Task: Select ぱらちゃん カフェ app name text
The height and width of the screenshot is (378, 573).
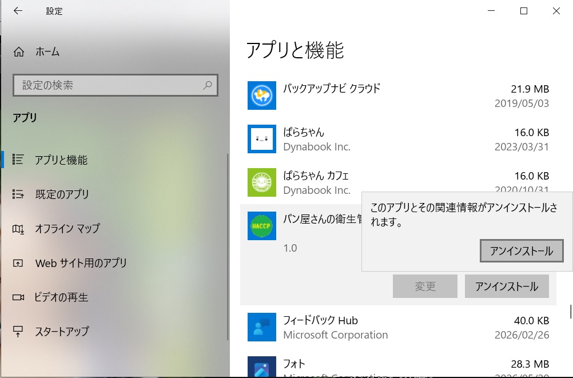Action: tap(316, 176)
